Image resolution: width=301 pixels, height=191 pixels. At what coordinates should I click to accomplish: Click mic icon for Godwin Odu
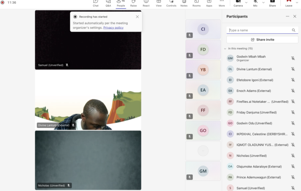pyautogui.click(x=293, y=123)
